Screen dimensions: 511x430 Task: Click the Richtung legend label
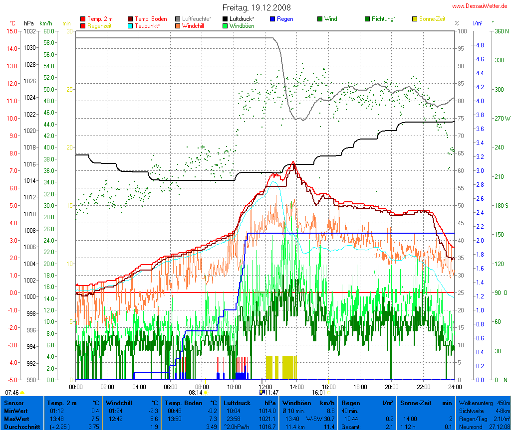[x=383, y=19]
